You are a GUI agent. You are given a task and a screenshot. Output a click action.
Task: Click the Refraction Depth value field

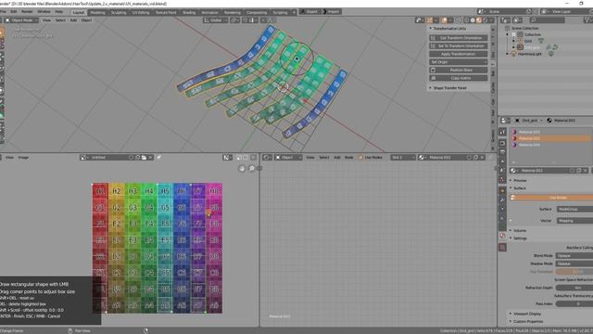pos(574,288)
